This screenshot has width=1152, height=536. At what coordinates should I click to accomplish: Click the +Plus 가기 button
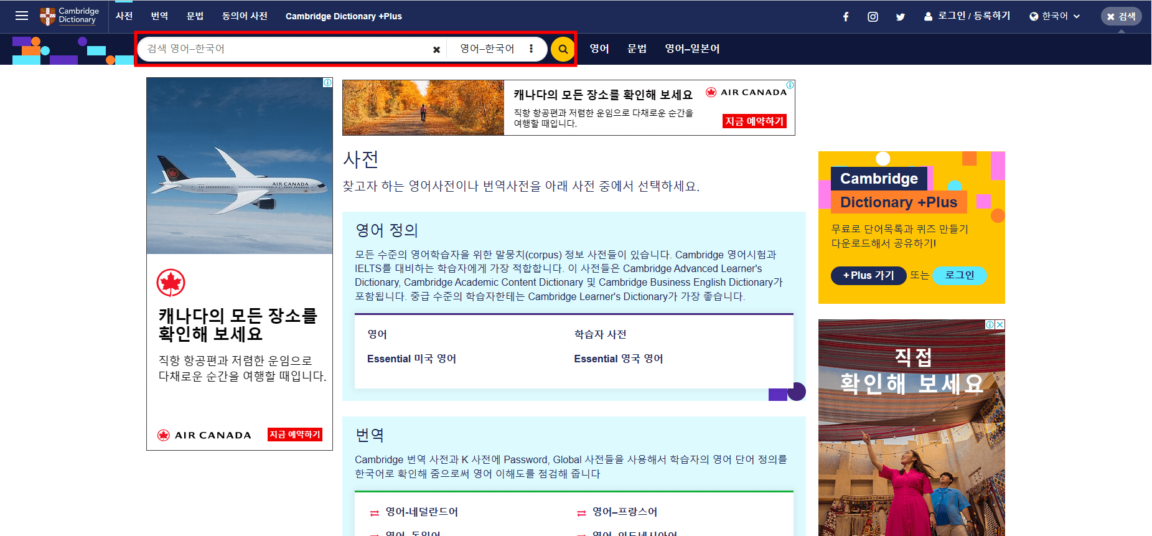click(868, 275)
